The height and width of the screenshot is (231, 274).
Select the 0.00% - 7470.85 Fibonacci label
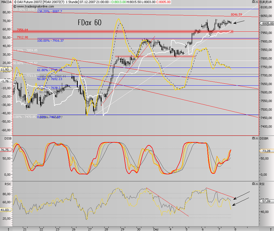pyautogui.click(x=25, y=117)
